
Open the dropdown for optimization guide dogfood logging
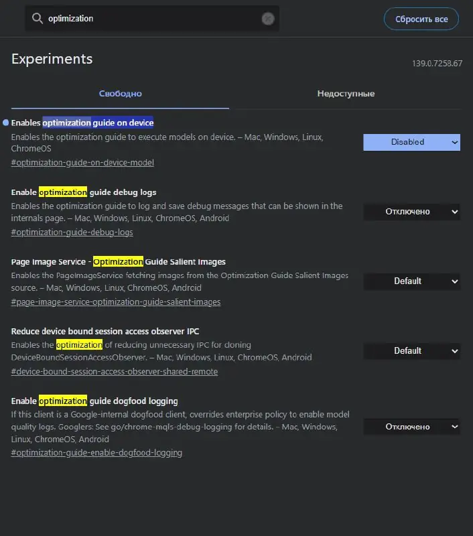tap(411, 427)
